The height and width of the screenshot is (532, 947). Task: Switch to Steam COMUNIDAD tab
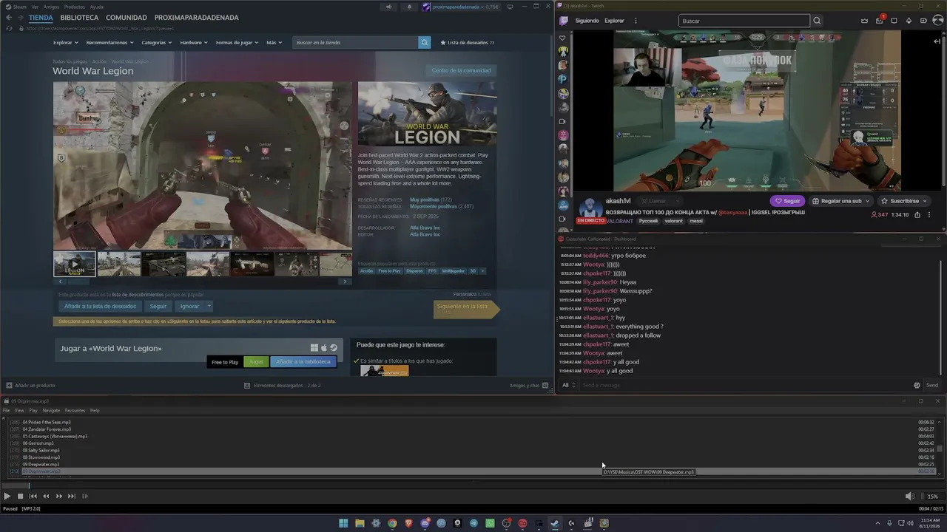(127, 17)
